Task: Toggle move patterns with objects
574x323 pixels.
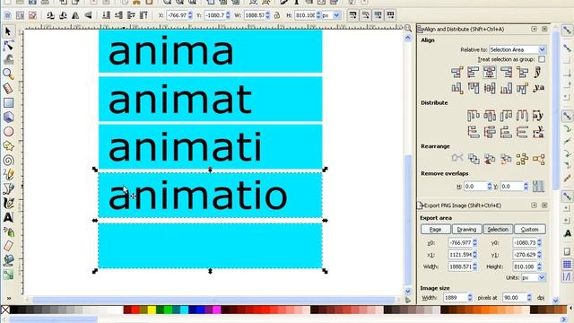Action: point(390,15)
